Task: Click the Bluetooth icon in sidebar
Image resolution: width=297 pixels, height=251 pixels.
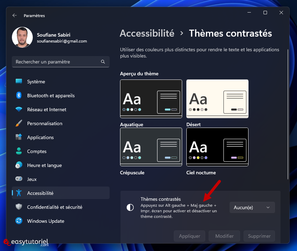Action: (x=19, y=95)
